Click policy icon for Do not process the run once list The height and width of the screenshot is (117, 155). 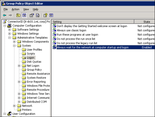54,39
